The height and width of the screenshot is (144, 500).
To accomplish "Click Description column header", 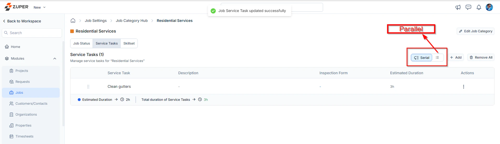I will [x=188, y=73].
